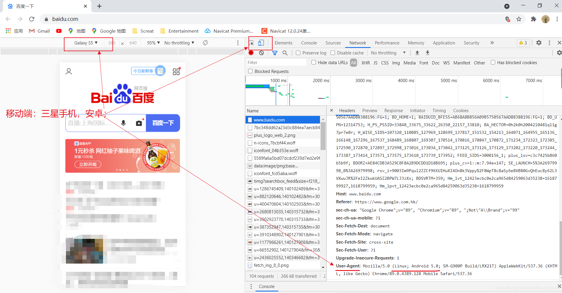This screenshot has width=562, height=293.
Task: Check Has blocked cookies
Action: tap(493, 62)
